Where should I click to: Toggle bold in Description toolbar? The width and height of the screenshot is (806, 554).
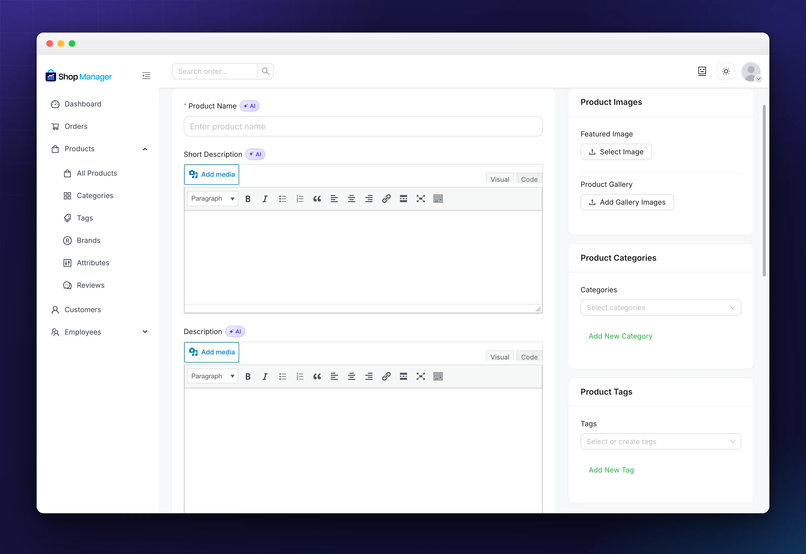(x=248, y=376)
